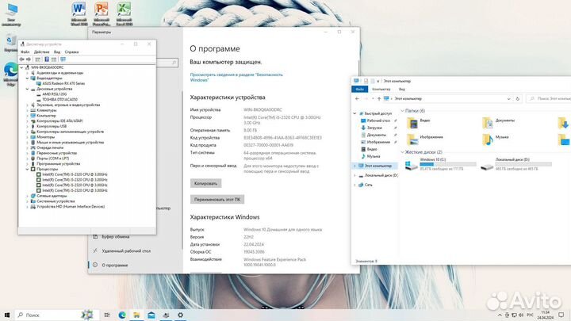Open Файл menu in Device Manager

[25, 52]
